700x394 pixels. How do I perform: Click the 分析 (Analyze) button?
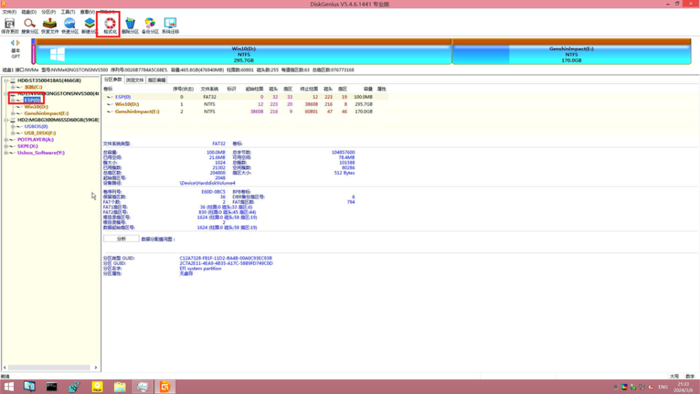click(121, 239)
